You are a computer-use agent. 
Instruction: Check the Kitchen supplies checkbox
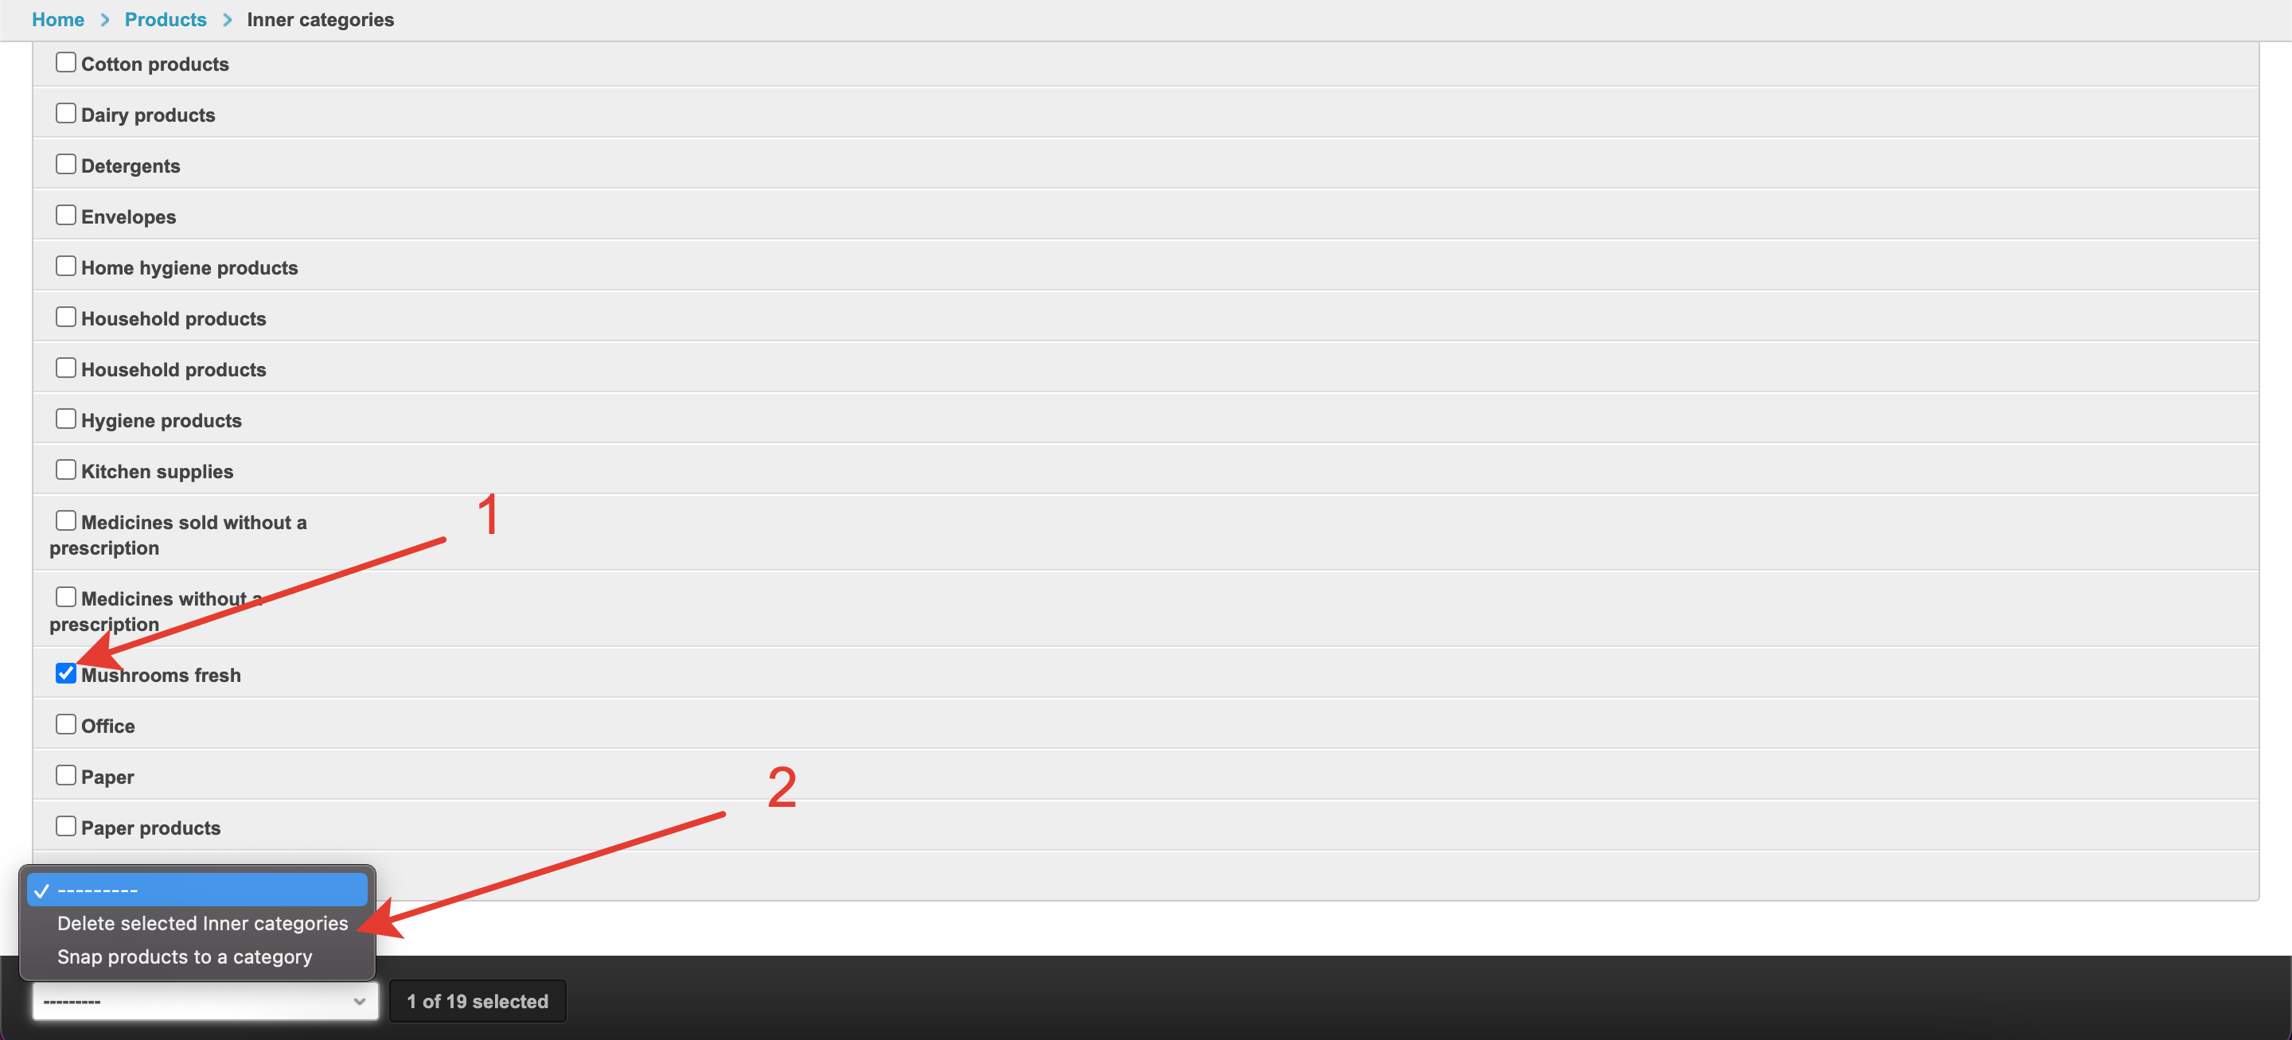66,469
